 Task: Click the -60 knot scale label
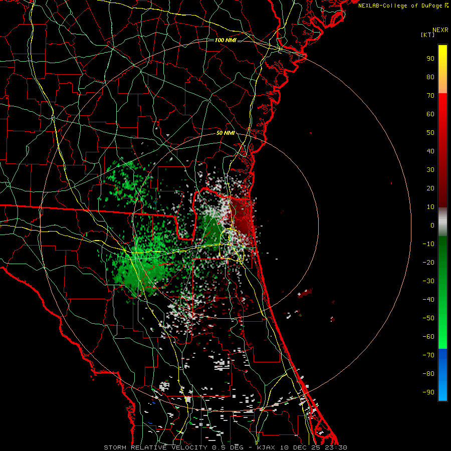tap(428, 337)
